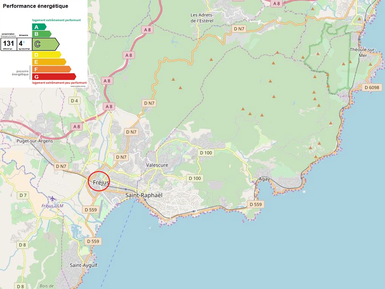Click the 131 consumption value box

tap(8, 44)
